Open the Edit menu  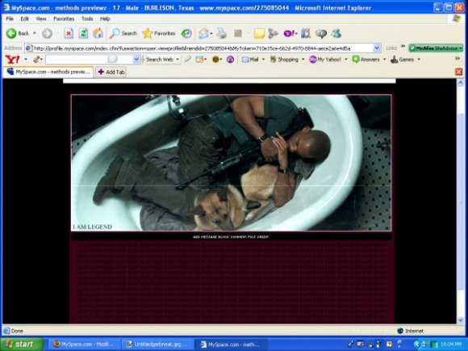pyautogui.click(x=24, y=19)
